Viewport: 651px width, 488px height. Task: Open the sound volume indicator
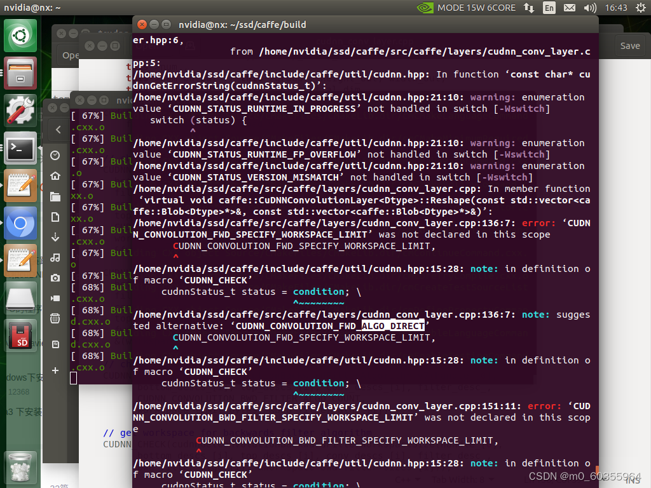(x=590, y=8)
